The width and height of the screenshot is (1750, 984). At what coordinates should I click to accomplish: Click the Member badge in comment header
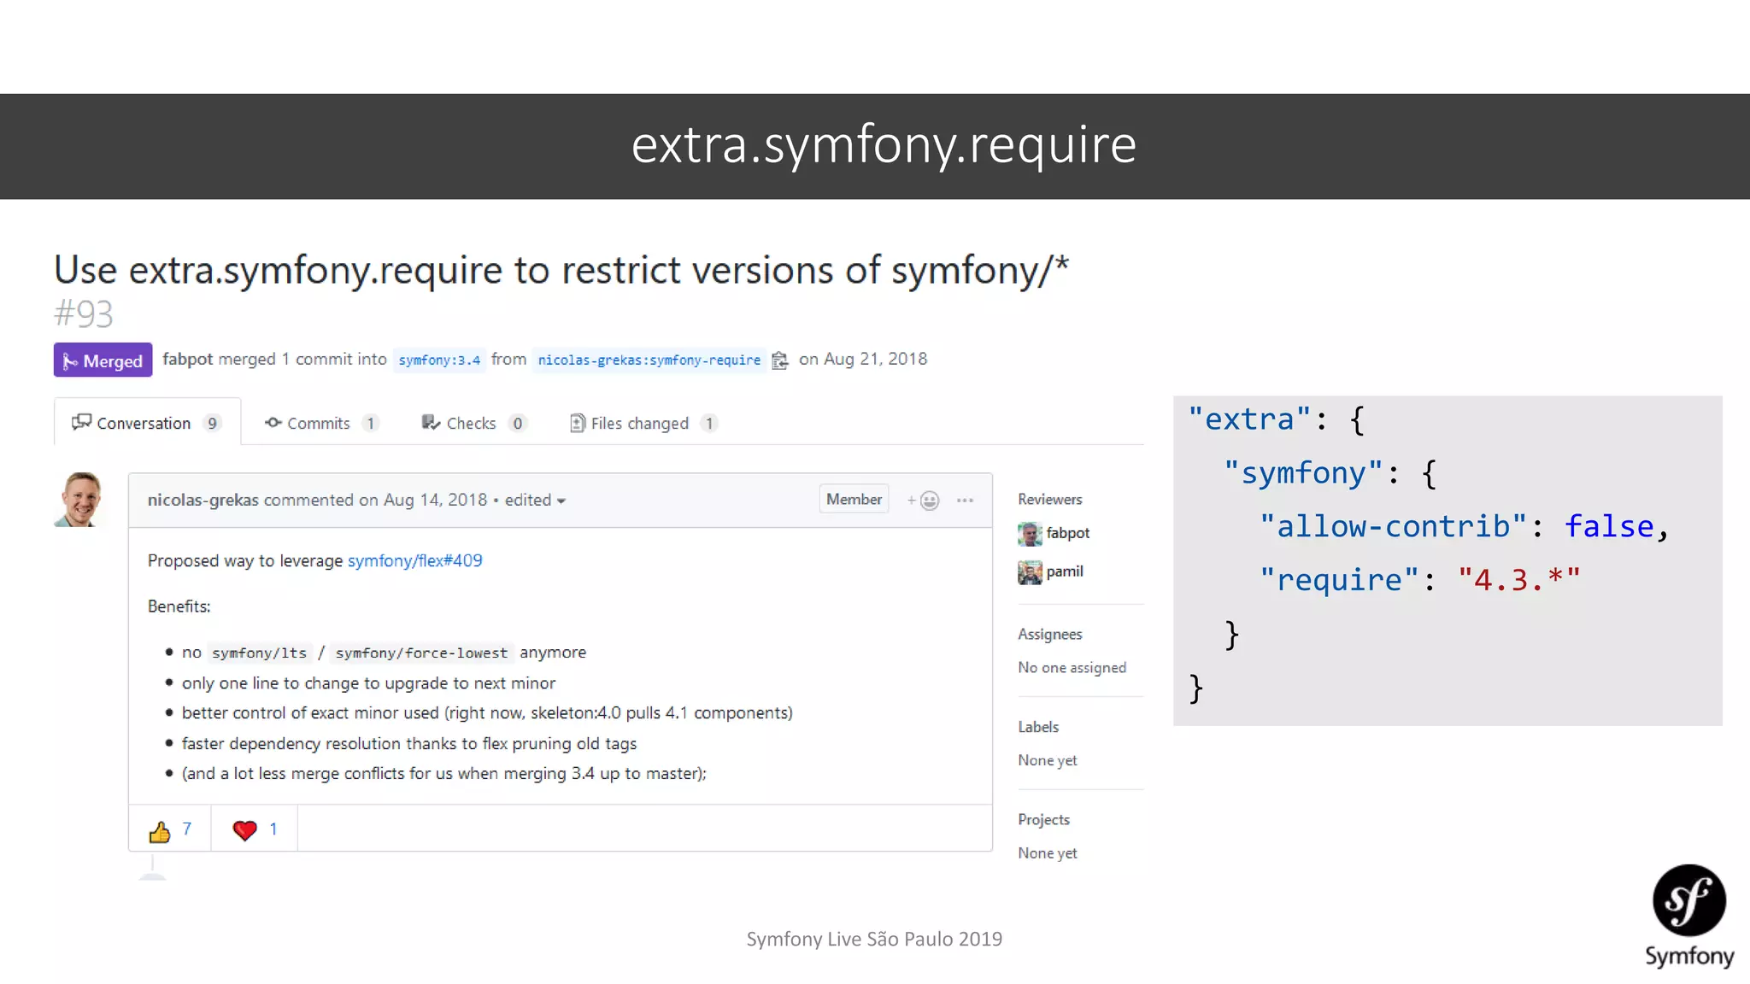coord(854,499)
